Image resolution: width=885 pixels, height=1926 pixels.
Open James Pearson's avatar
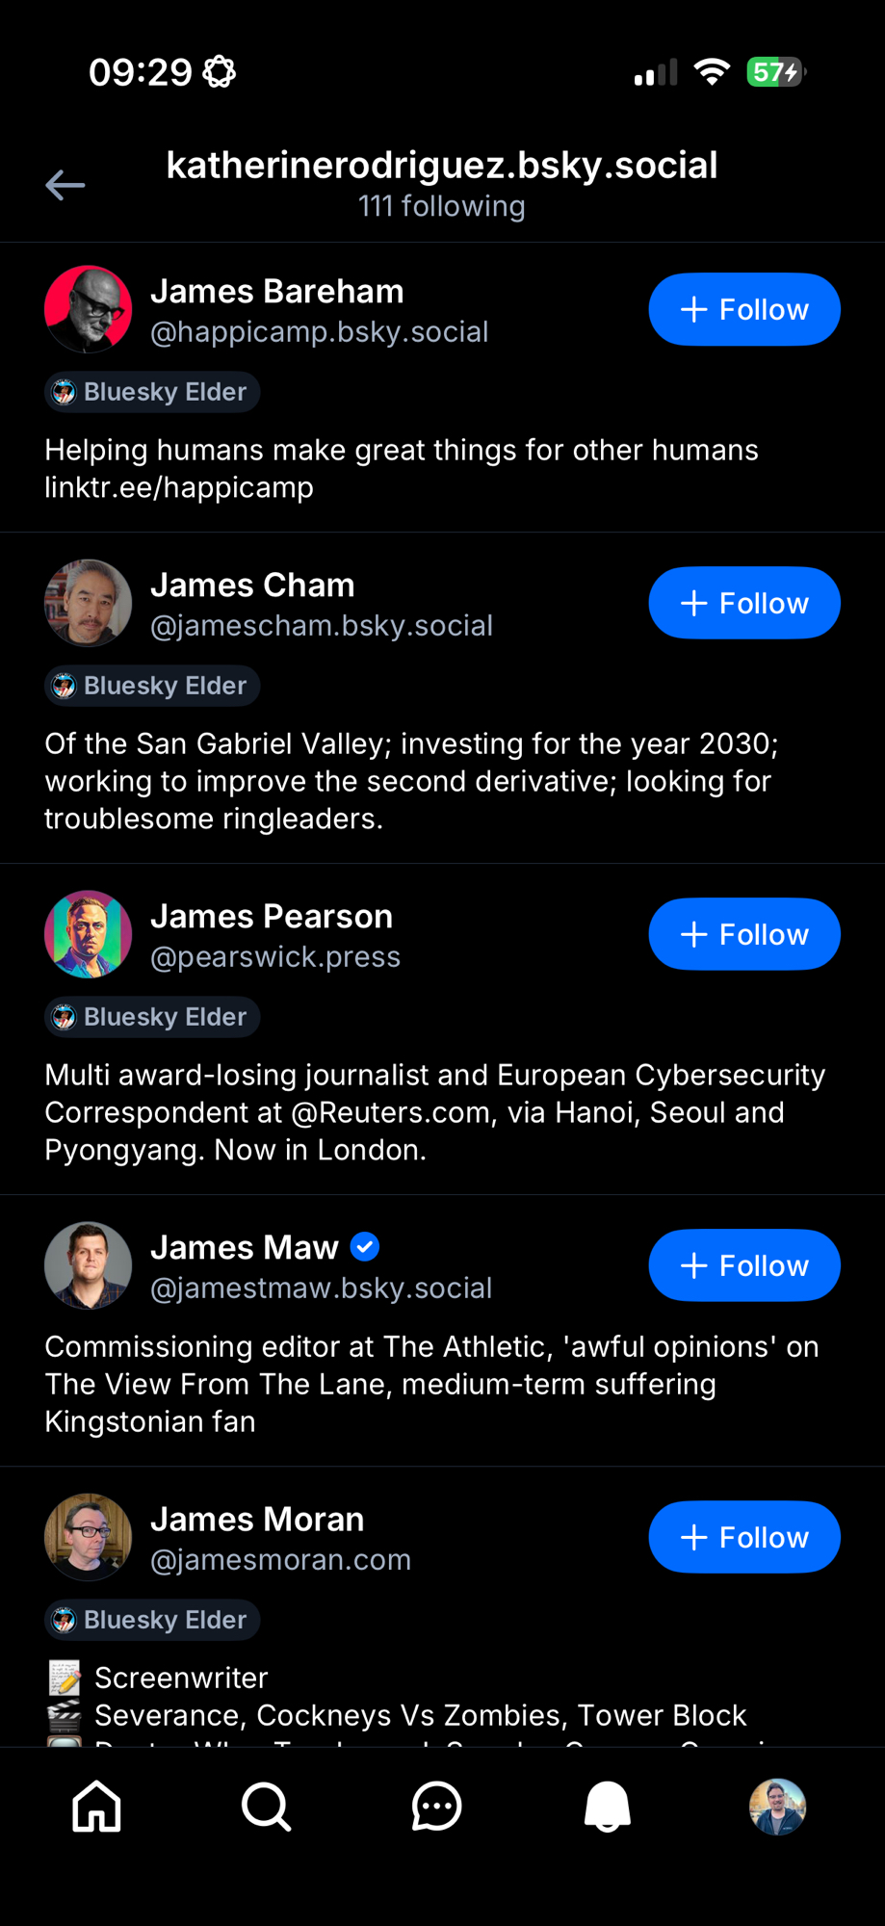pyautogui.click(x=89, y=934)
